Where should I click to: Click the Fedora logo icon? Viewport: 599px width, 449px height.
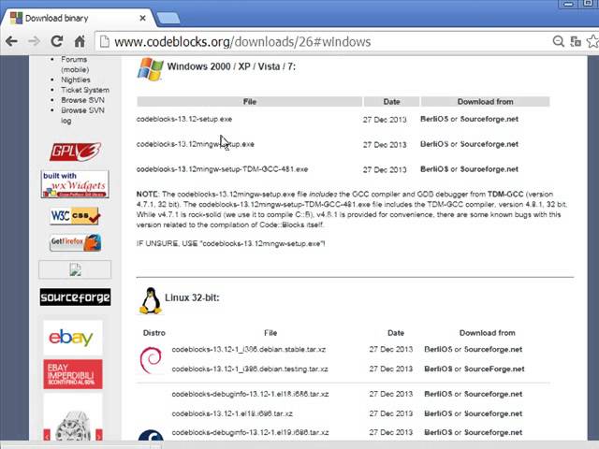tap(151, 435)
